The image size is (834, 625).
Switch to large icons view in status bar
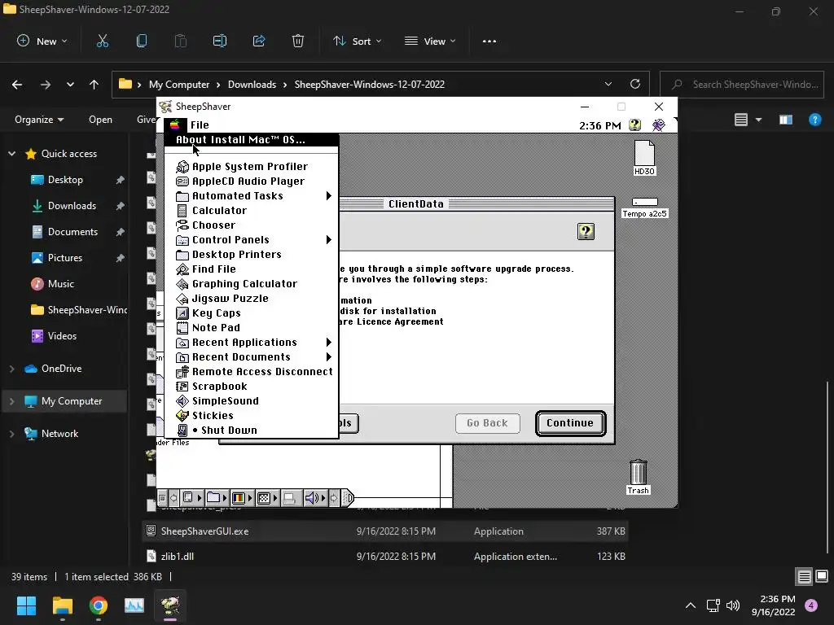(822, 576)
